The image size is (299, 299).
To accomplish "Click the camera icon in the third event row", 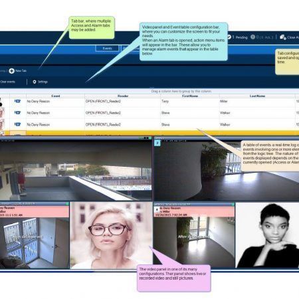I will point(17,124).
